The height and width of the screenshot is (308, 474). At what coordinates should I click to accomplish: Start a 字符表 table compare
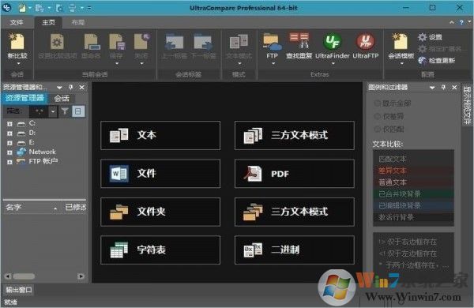(160, 250)
